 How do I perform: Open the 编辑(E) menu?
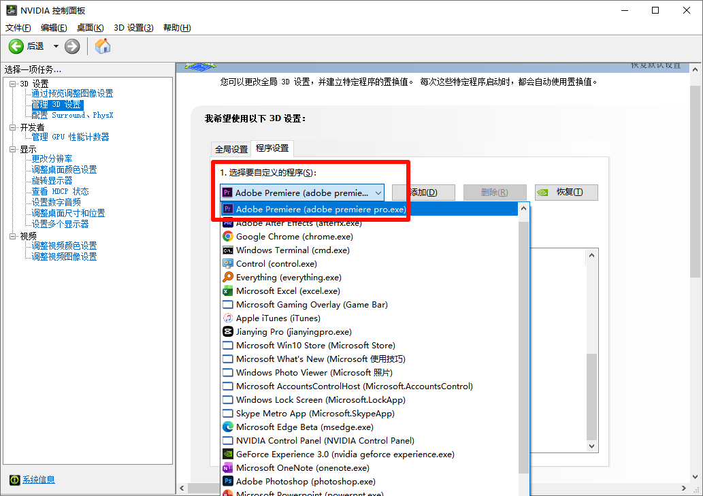54,28
